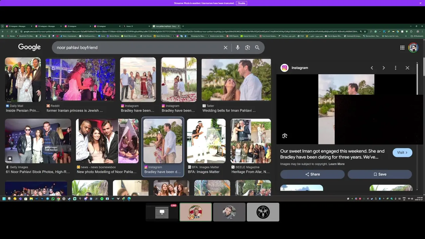The width and height of the screenshot is (425, 239).
Task: Click 'Heritage From Afar' caption
Action: click(x=251, y=172)
